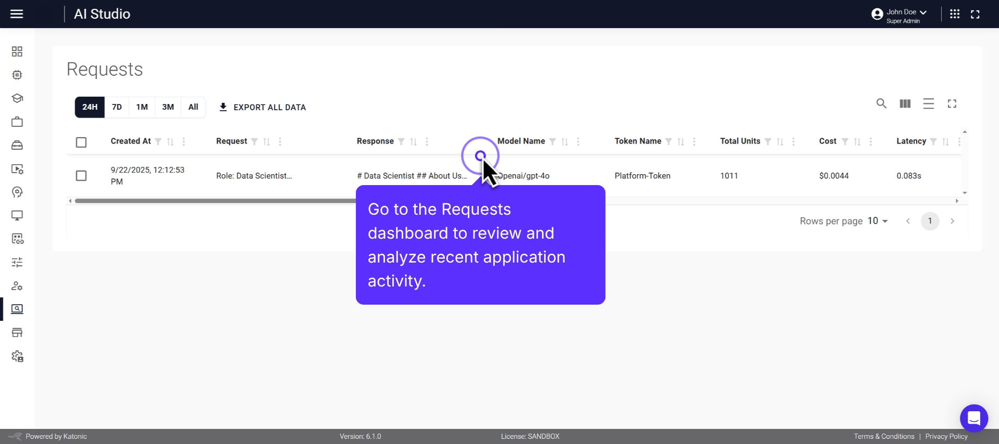
Task: Sort by the Latency column
Action: pos(946,141)
